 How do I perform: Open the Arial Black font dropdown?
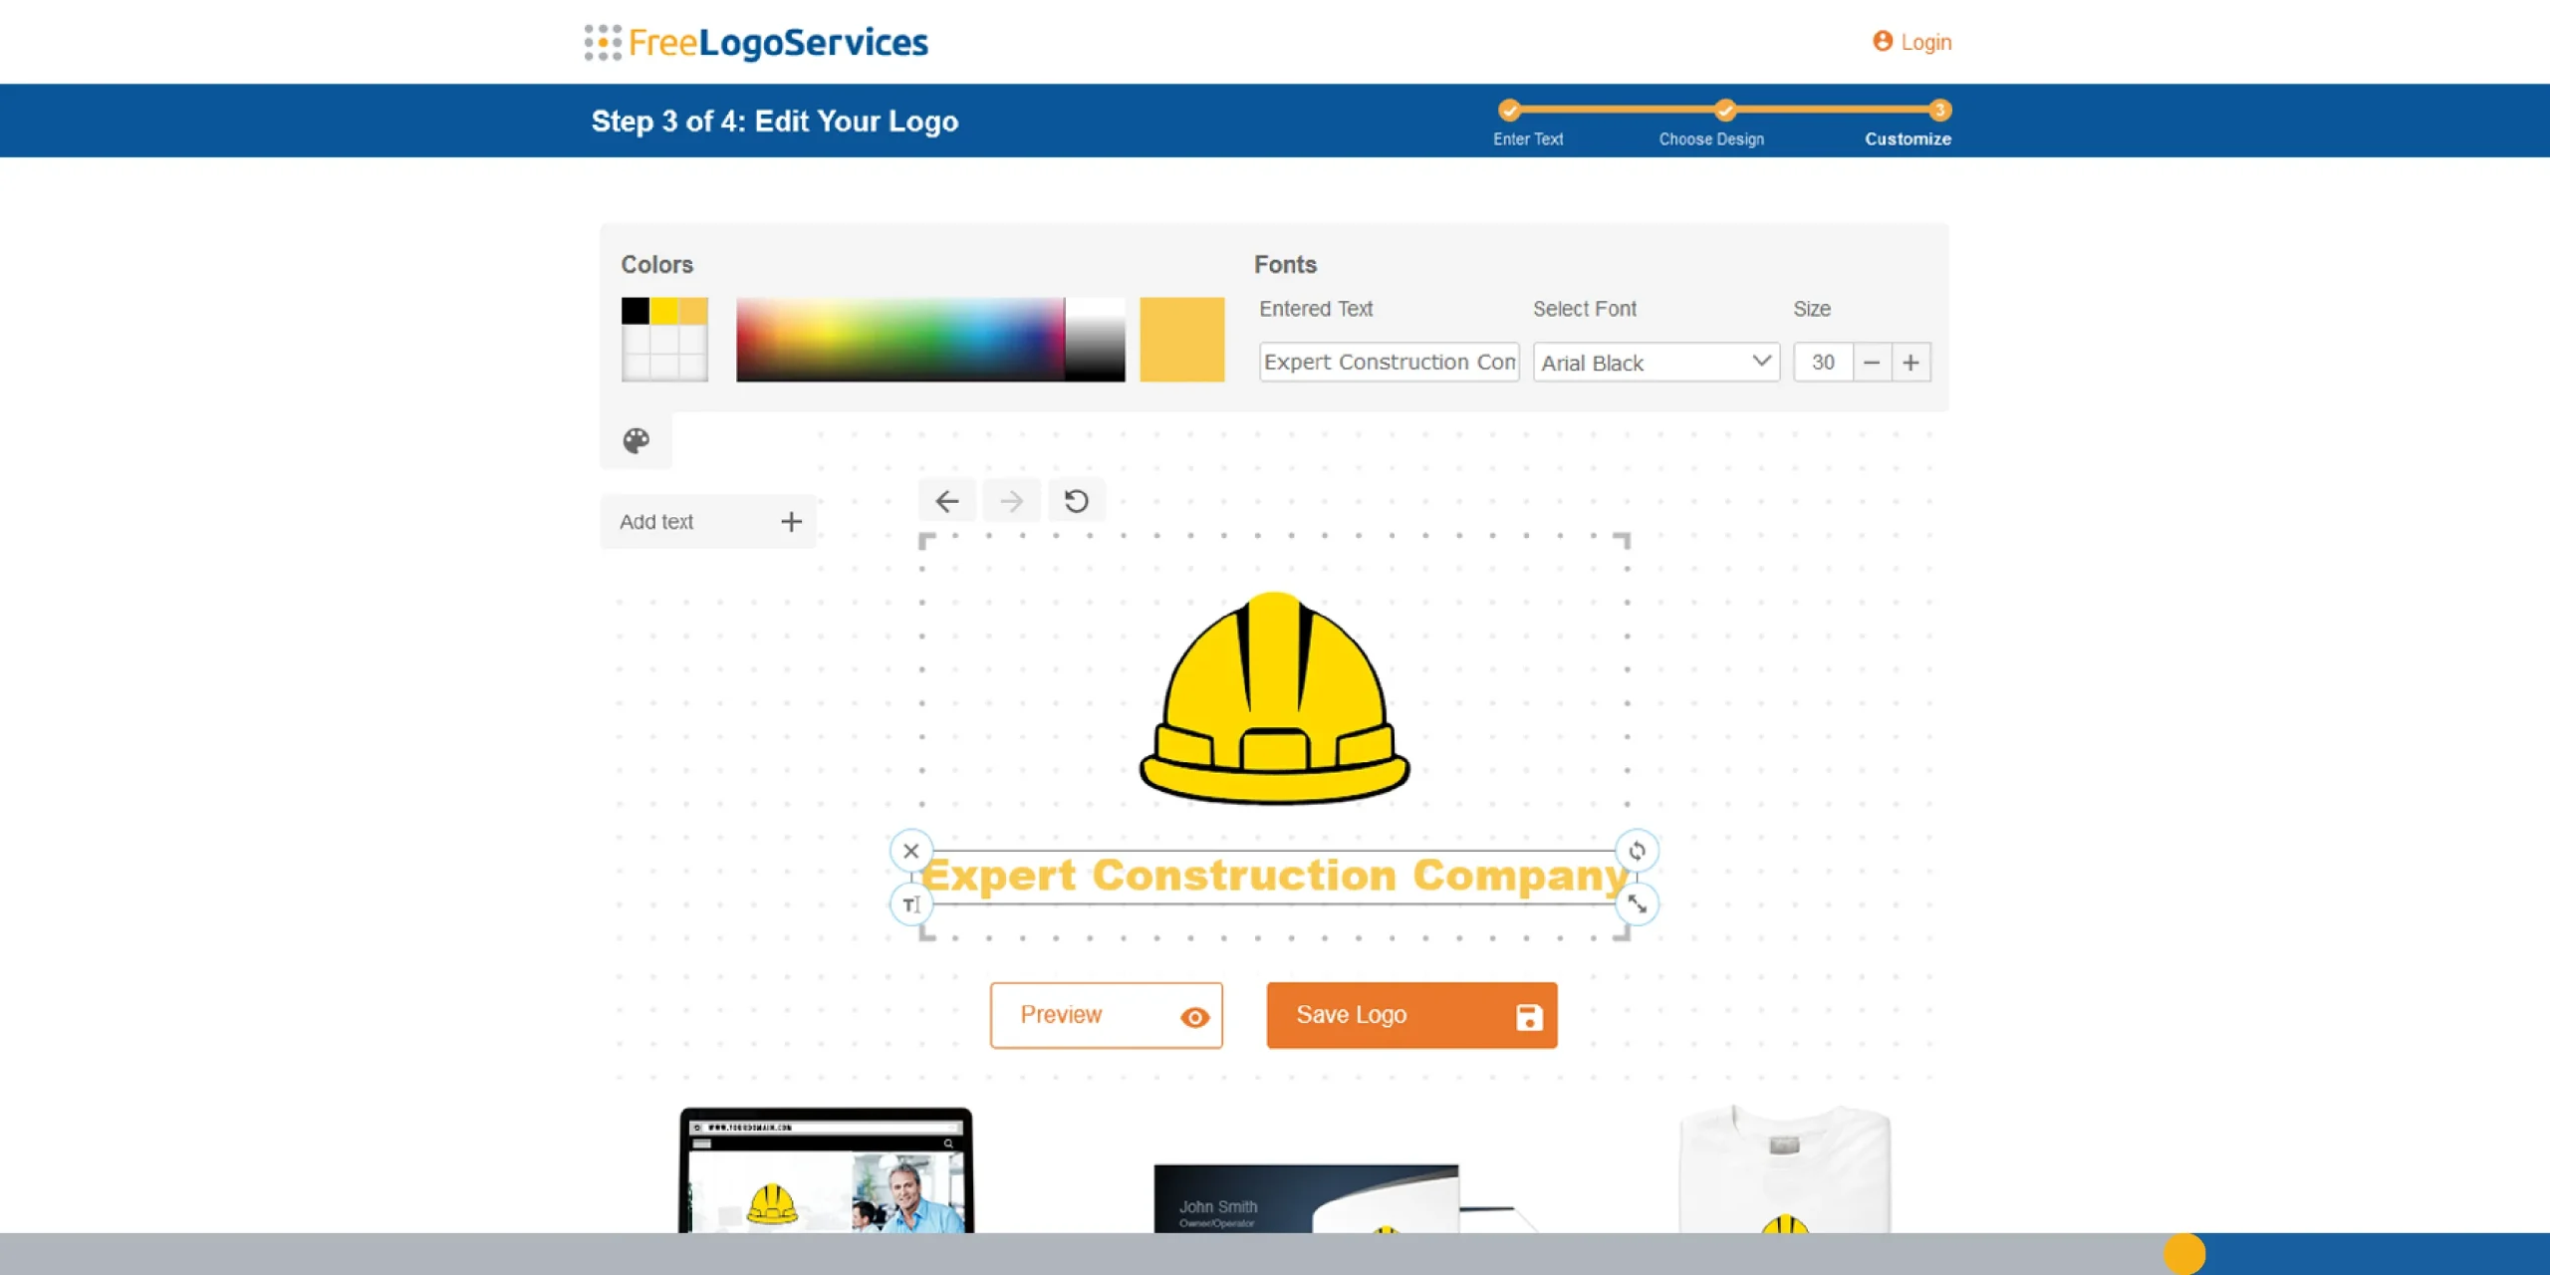1656,363
